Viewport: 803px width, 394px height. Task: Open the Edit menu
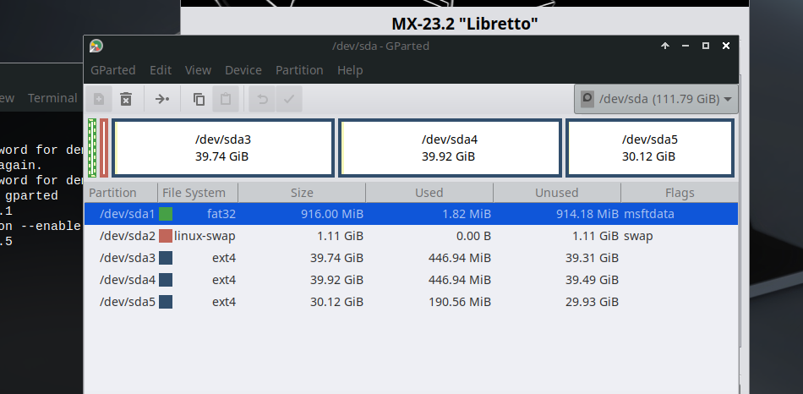click(161, 70)
